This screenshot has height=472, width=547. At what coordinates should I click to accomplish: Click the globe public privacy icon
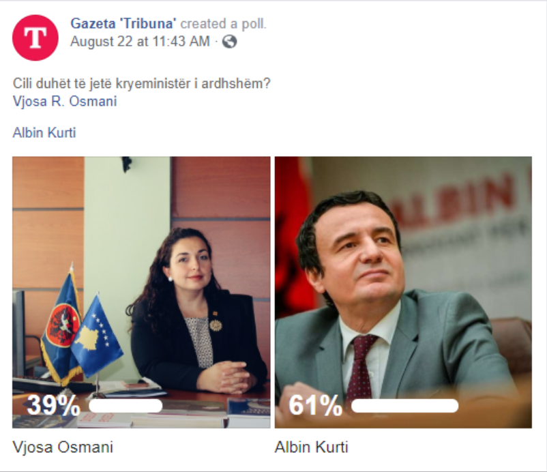[x=230, y=42]
